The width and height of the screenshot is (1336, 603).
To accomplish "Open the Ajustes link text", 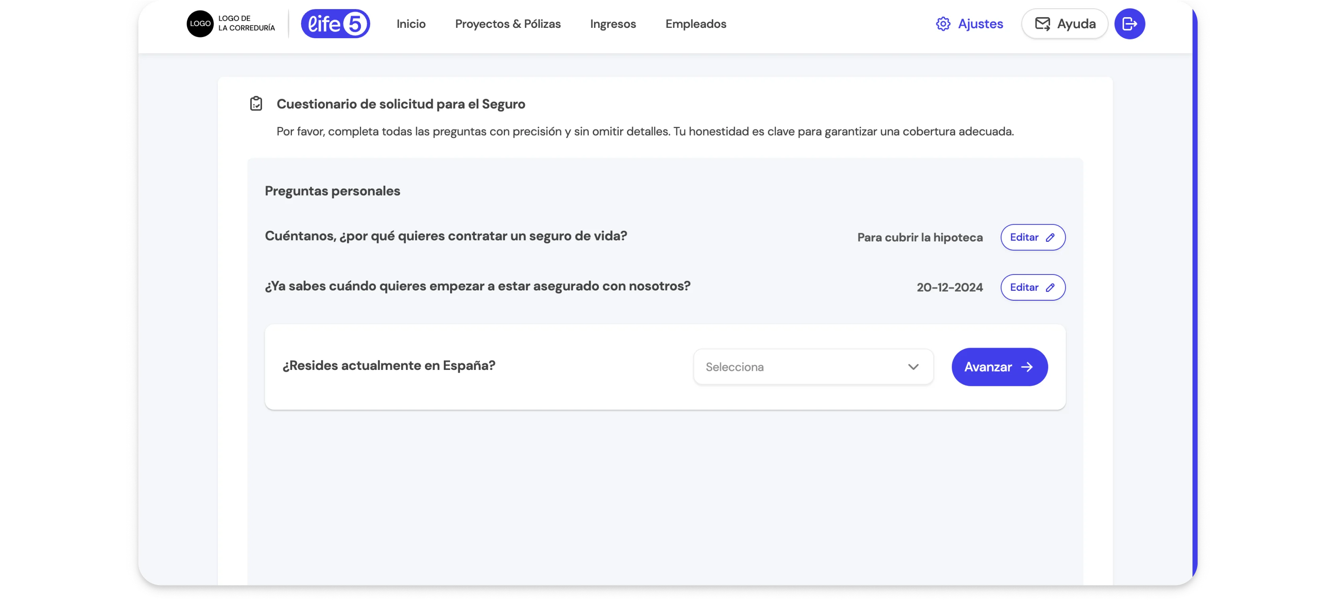I will click(980, 24).
